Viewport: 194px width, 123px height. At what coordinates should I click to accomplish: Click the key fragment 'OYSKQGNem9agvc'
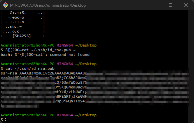[71, 87]
